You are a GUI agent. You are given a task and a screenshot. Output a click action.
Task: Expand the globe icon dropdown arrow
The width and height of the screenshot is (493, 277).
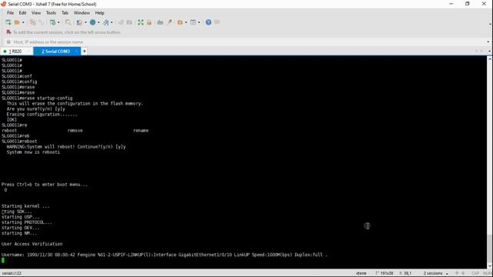pyautogui.click(x=99, y=22)
